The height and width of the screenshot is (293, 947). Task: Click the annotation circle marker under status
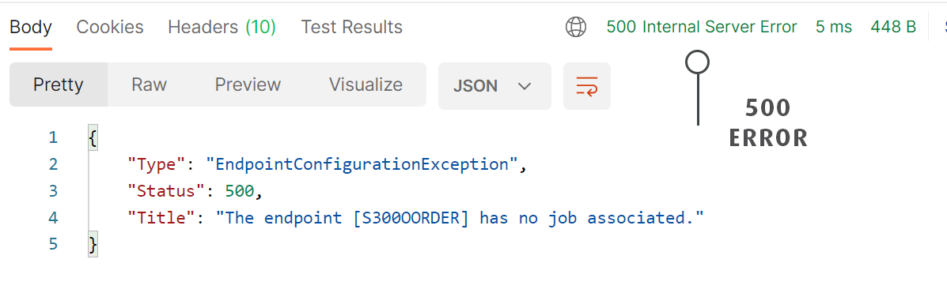point(698,62)
